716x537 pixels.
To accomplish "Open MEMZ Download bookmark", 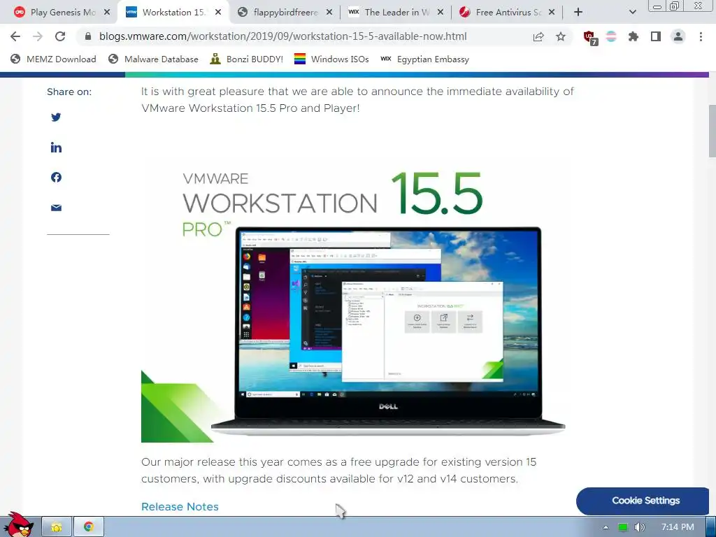I will click(53, 59).
